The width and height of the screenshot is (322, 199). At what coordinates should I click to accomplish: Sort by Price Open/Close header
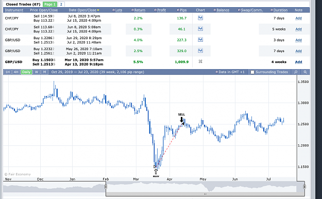coord(44,10)
